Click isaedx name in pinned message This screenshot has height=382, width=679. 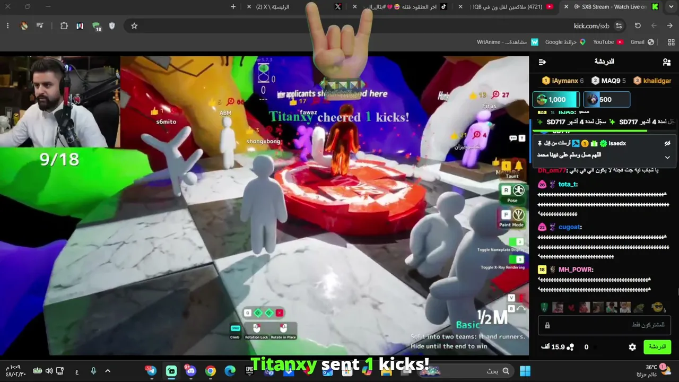(617, 143)
